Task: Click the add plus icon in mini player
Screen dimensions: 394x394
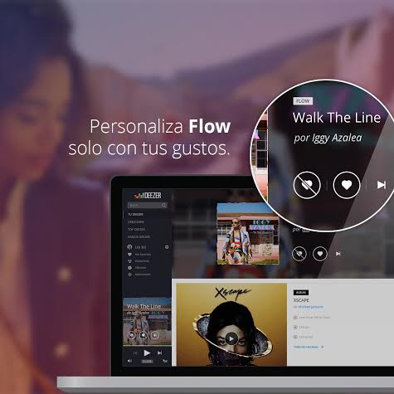Action: point(155,335)
